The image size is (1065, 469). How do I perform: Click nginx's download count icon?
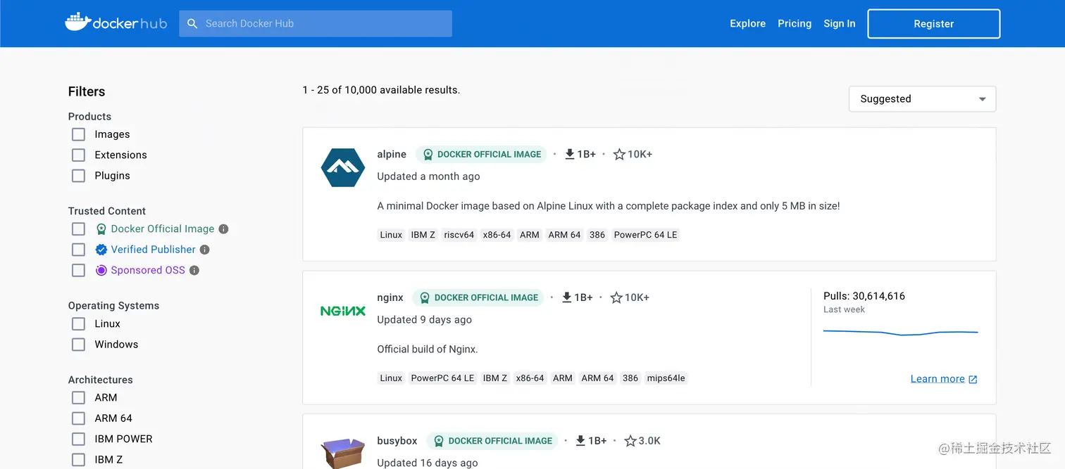click(x=567, y=297)
